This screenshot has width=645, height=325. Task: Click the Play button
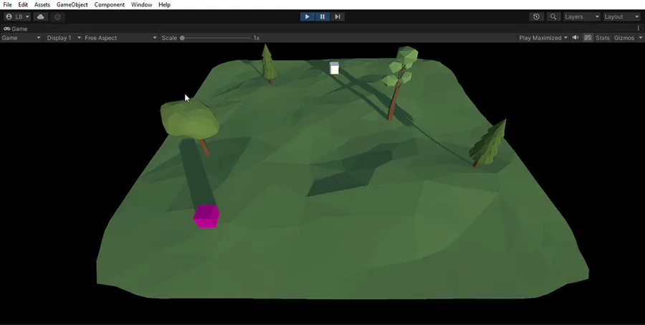point(307,17)
